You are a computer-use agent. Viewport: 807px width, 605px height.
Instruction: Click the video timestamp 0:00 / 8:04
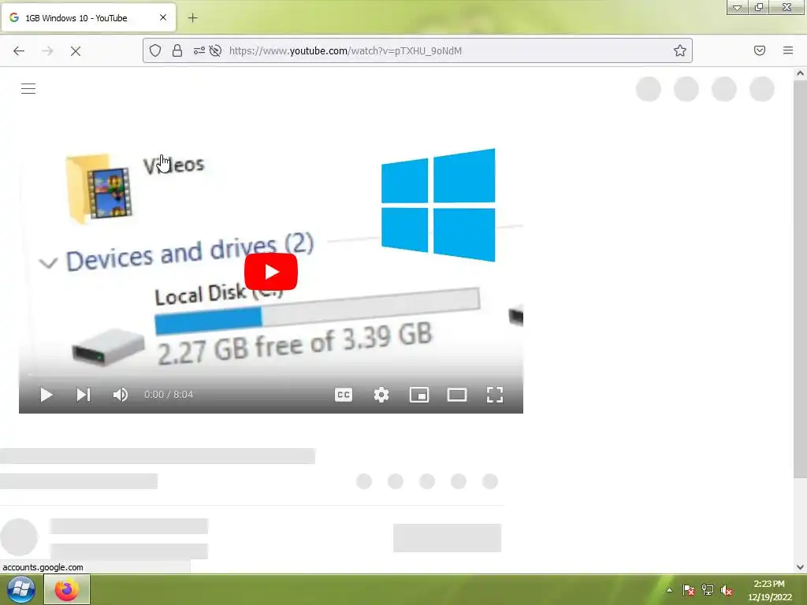point(169,395)
